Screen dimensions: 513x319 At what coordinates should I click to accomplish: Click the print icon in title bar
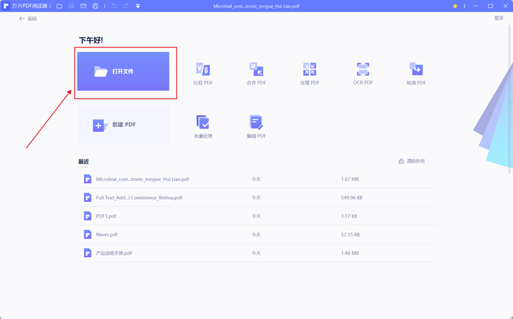(x=95, y=6)
